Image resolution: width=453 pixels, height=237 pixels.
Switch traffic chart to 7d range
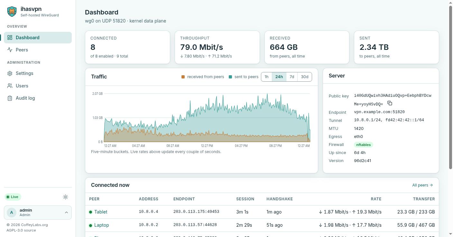[x=292, y=77]
